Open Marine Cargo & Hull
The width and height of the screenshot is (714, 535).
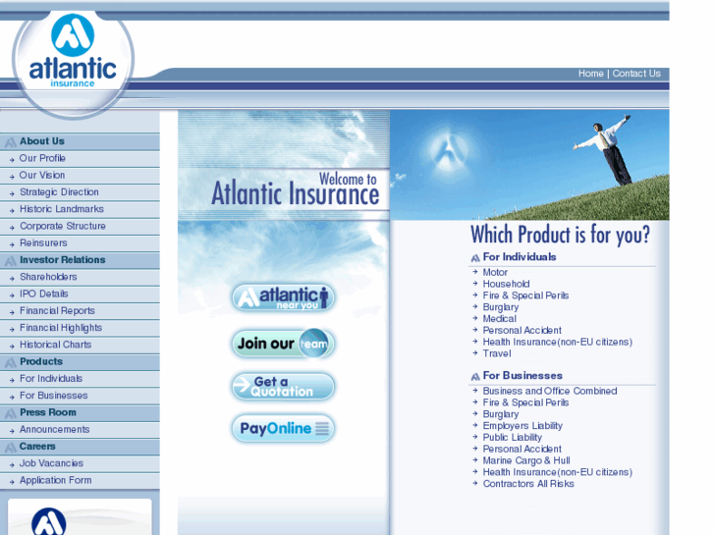pyautogui.click(x=526, y=460)
